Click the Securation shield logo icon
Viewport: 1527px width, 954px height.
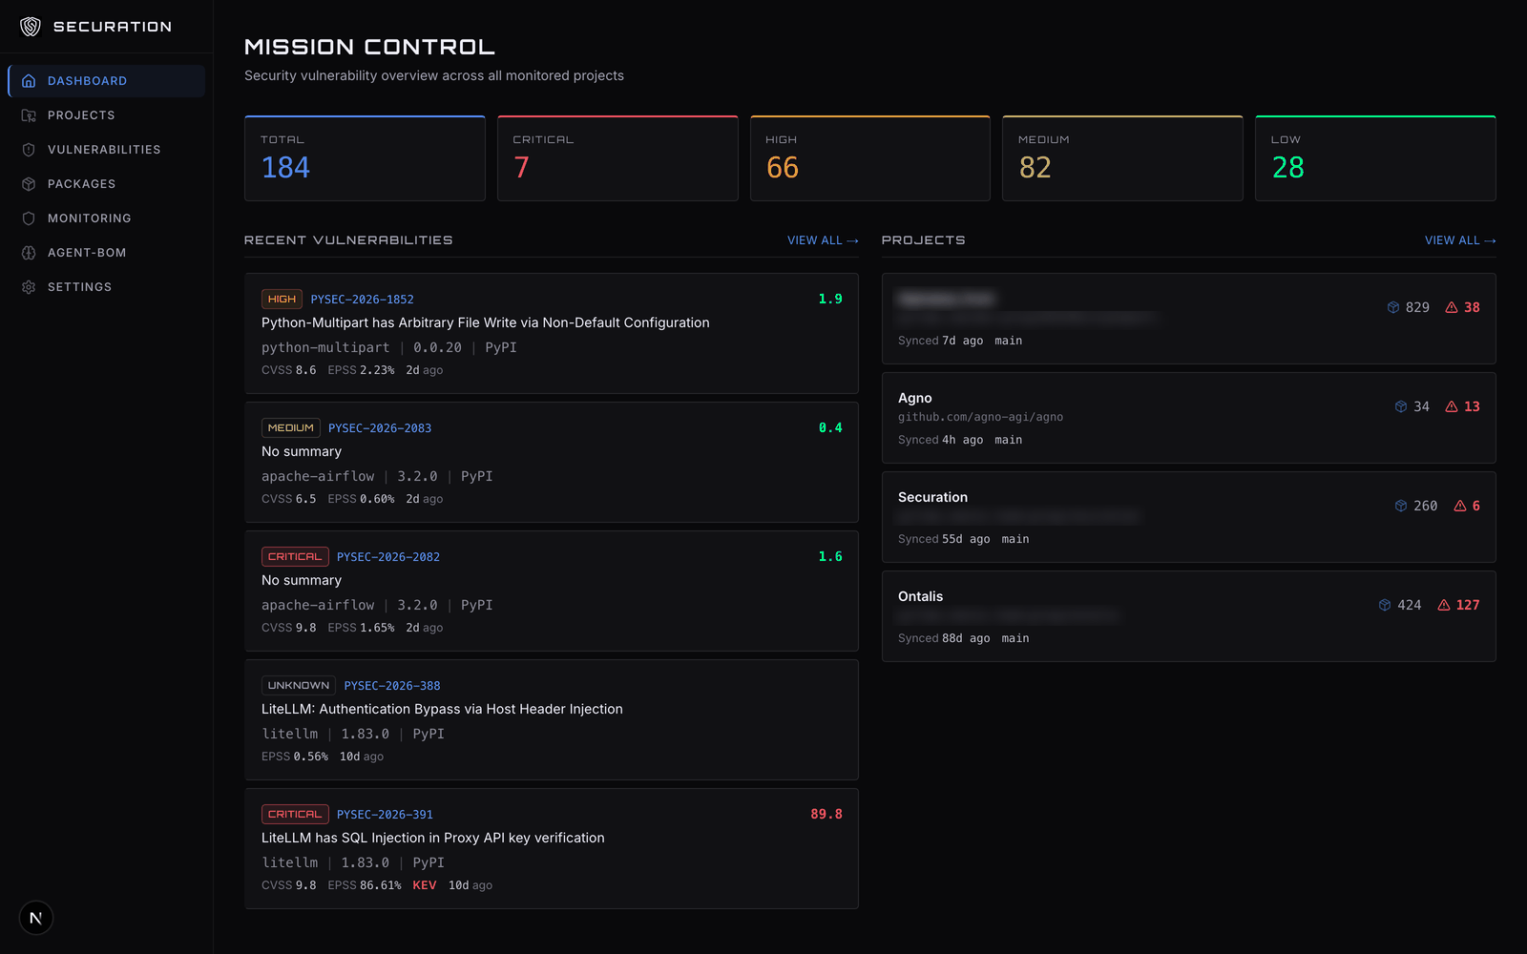(x=31, y=27)
